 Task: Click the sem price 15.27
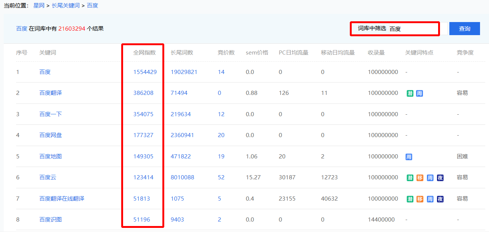pos(253,177)
